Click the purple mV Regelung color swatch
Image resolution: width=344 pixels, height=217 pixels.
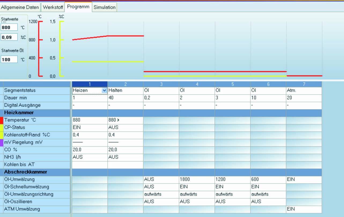pyautogui.click(x=2, y=142)
